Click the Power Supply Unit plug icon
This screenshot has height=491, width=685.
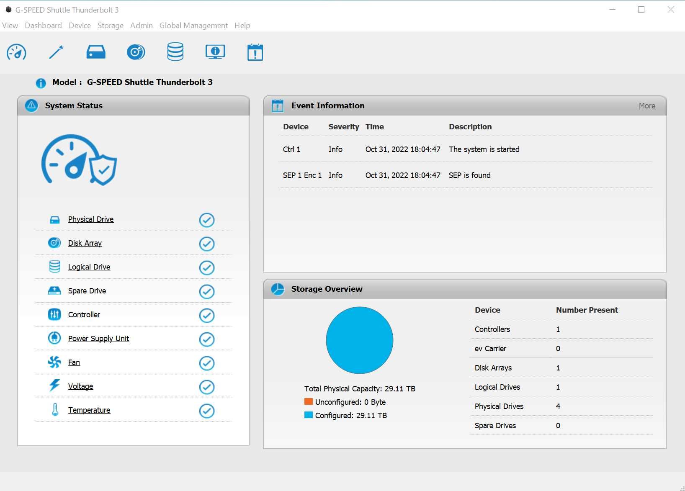54,338
